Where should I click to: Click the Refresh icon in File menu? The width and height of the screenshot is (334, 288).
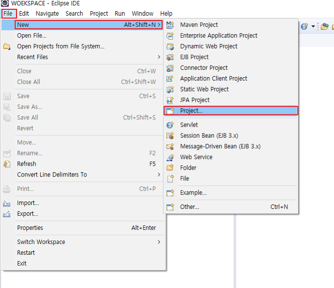tap(7, 164)
